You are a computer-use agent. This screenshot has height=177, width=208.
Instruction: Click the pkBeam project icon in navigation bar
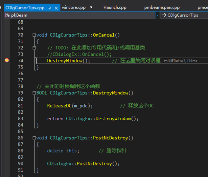tap(7, 15)
